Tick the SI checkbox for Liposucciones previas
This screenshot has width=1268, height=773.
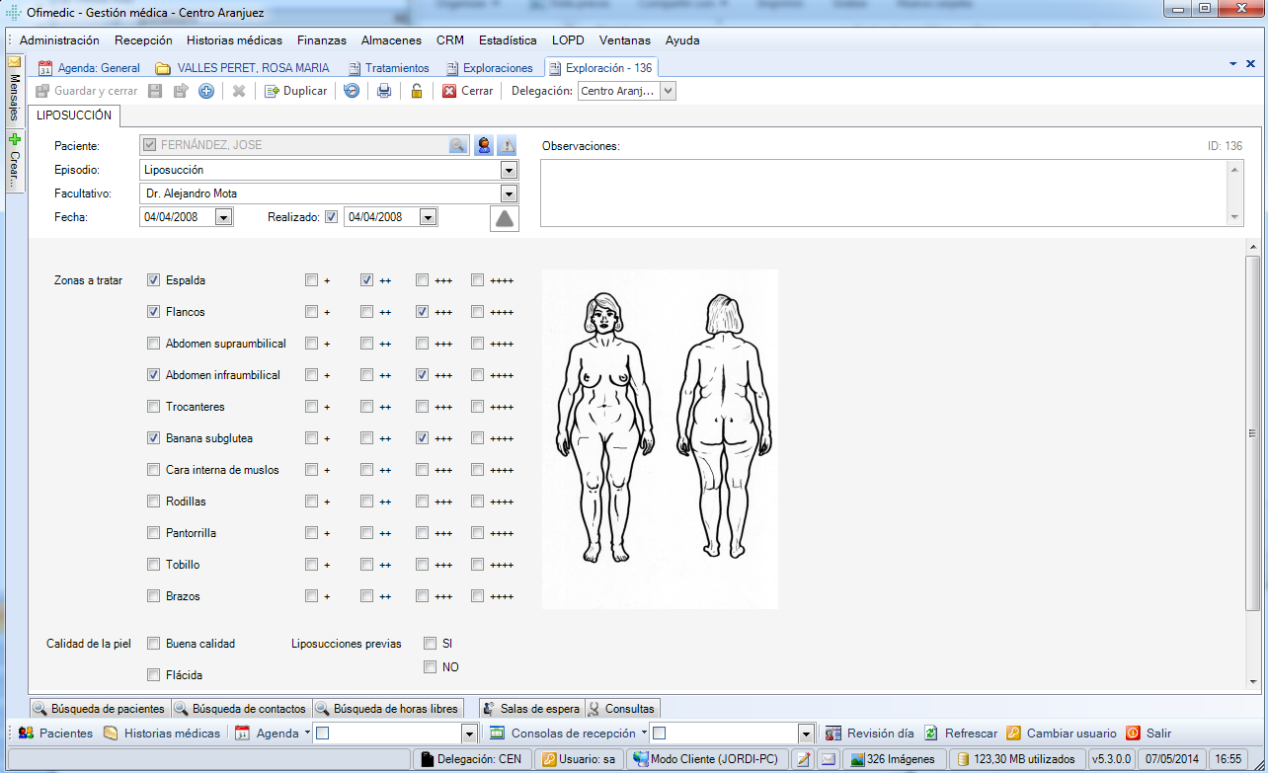click(430, 644)
